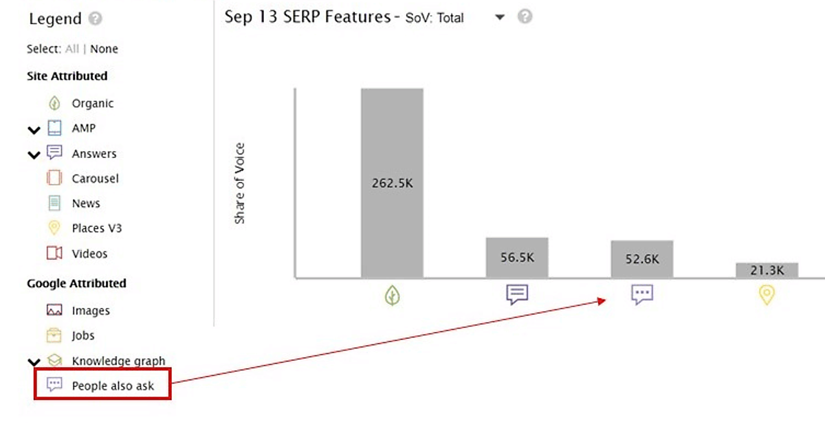Click the AMP device icon in legend
The image size is (825, 433).
pyautogui.click(x=54, y=128)
